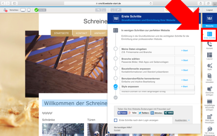
Task: Open the redo history dropdown arrow
Action: tap(113, 10)
